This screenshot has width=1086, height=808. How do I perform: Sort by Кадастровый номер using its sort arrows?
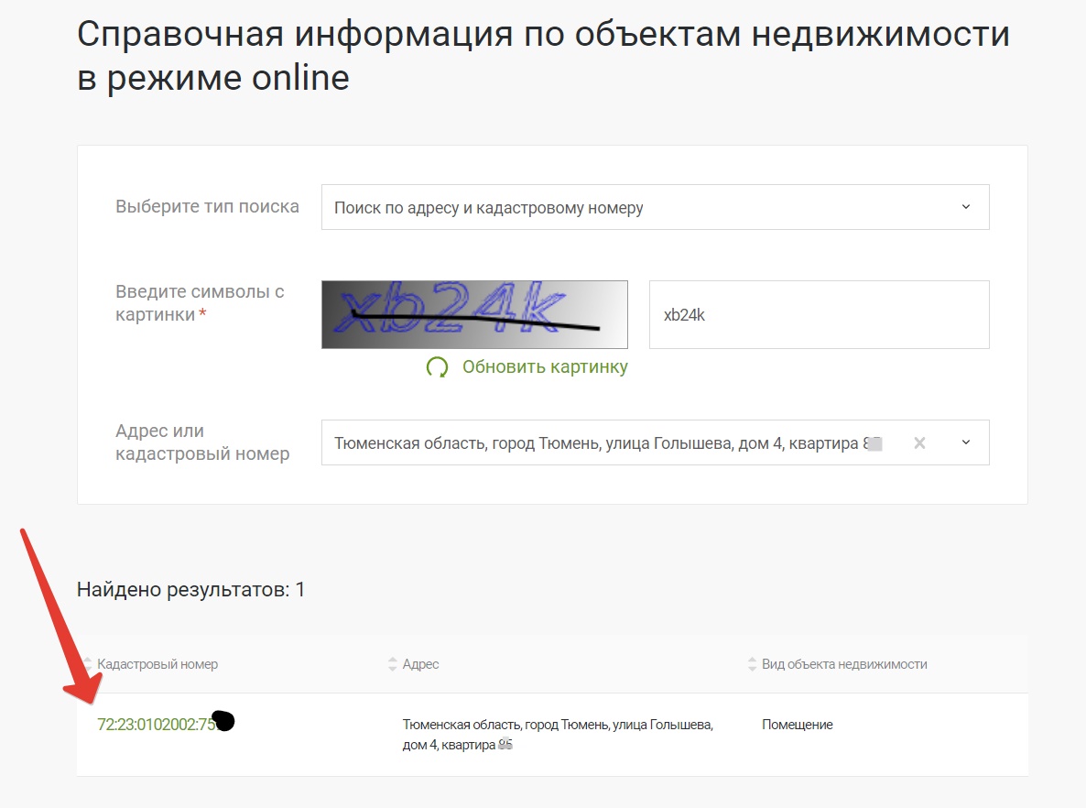(x=88, y=664)
